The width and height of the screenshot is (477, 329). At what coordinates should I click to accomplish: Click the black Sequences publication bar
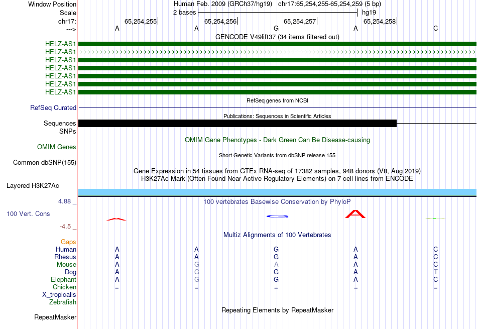click(x=237, y=123)
